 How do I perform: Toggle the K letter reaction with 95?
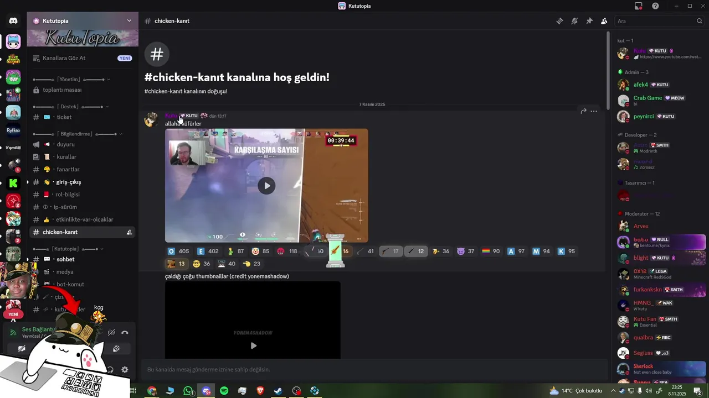[567, 251]
